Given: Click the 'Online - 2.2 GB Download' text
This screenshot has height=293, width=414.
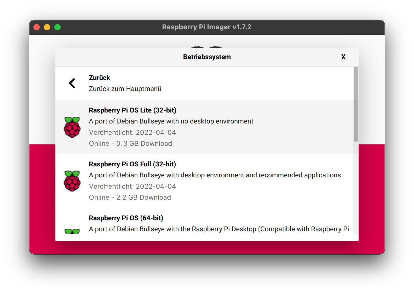Looking at the screenshot, I should pyautogui.click(x=130, y=198).
